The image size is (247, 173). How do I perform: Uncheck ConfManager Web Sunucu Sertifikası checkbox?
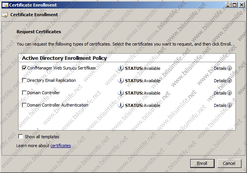pos(24,68)
